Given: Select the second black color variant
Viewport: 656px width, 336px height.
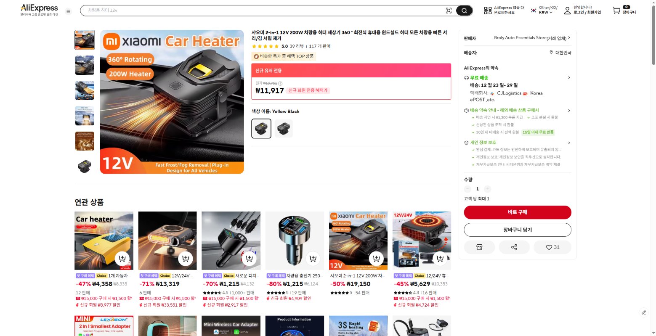Looking at the screenshot, I should point(284,128).
